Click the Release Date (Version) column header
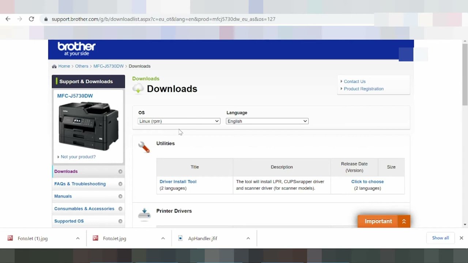468x263 pixels. [354, 167]
